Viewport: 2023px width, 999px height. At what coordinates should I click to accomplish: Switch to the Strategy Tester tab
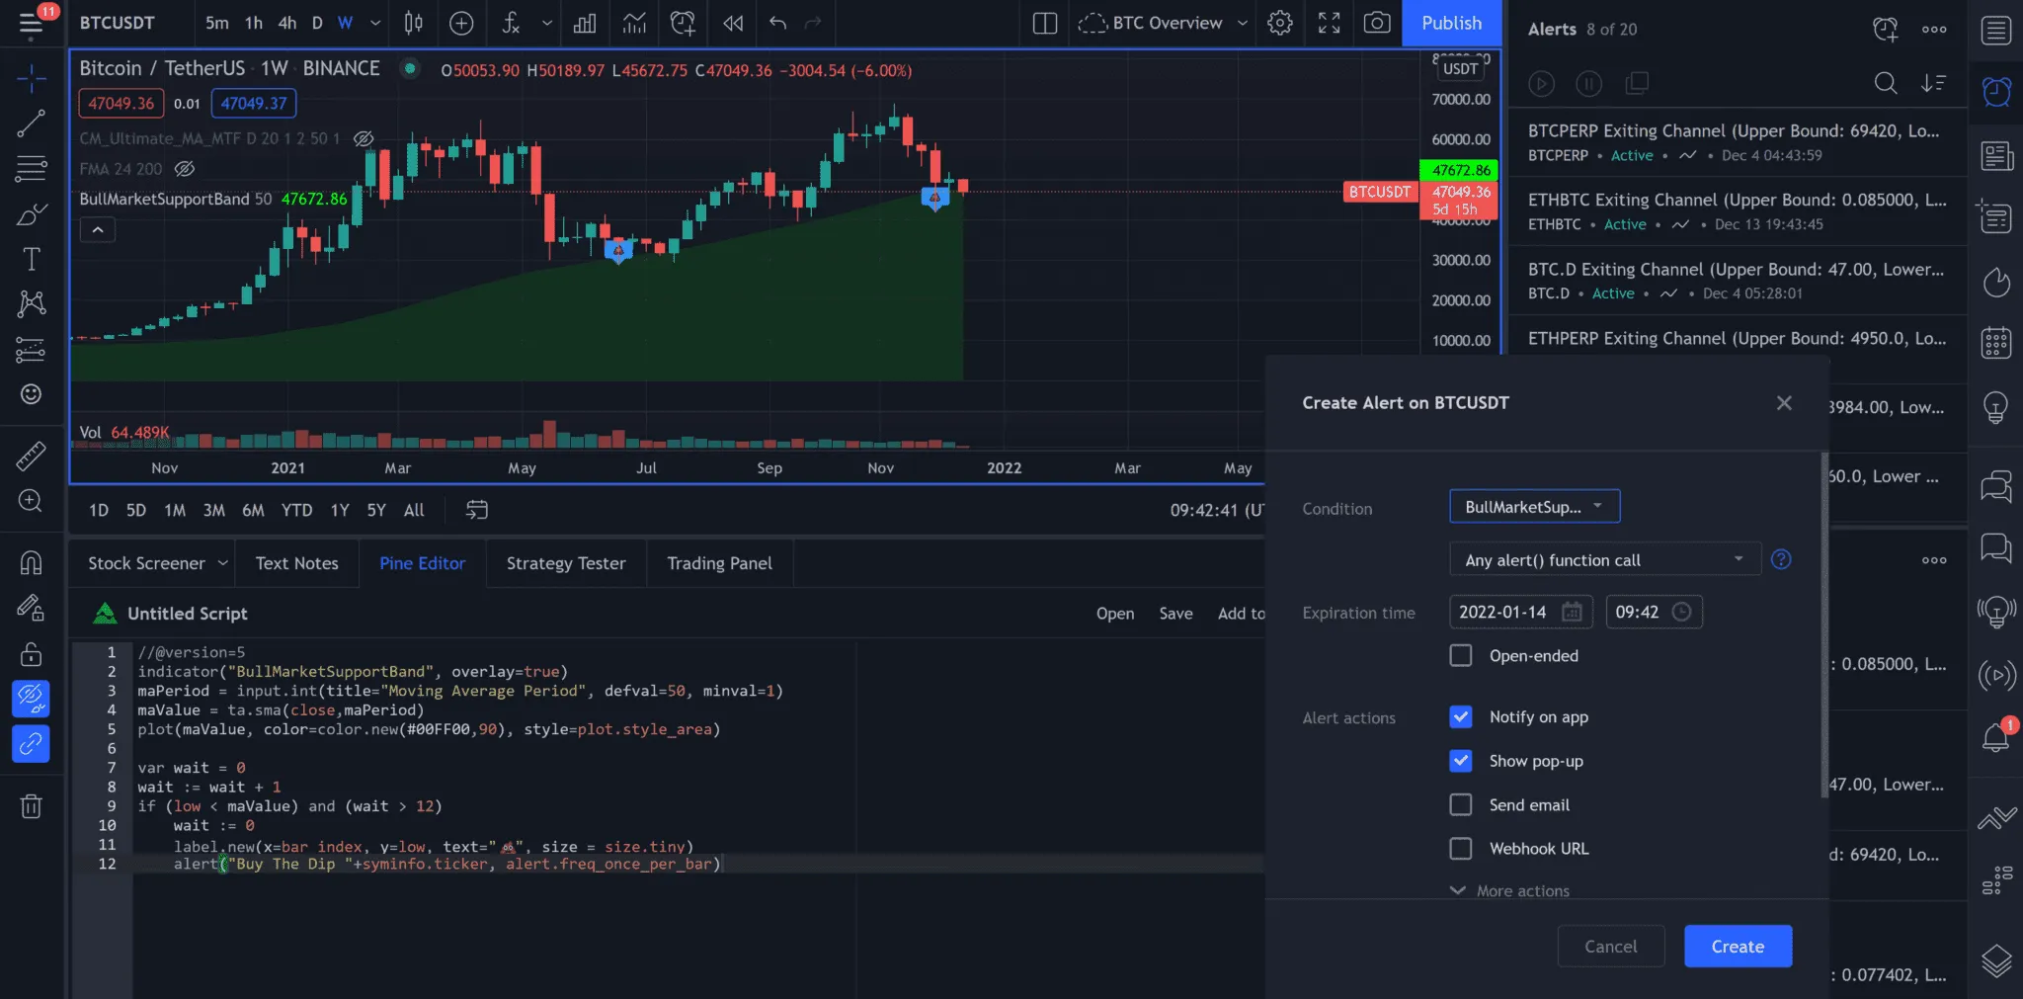pyautogui.click(x=565, y=562)
